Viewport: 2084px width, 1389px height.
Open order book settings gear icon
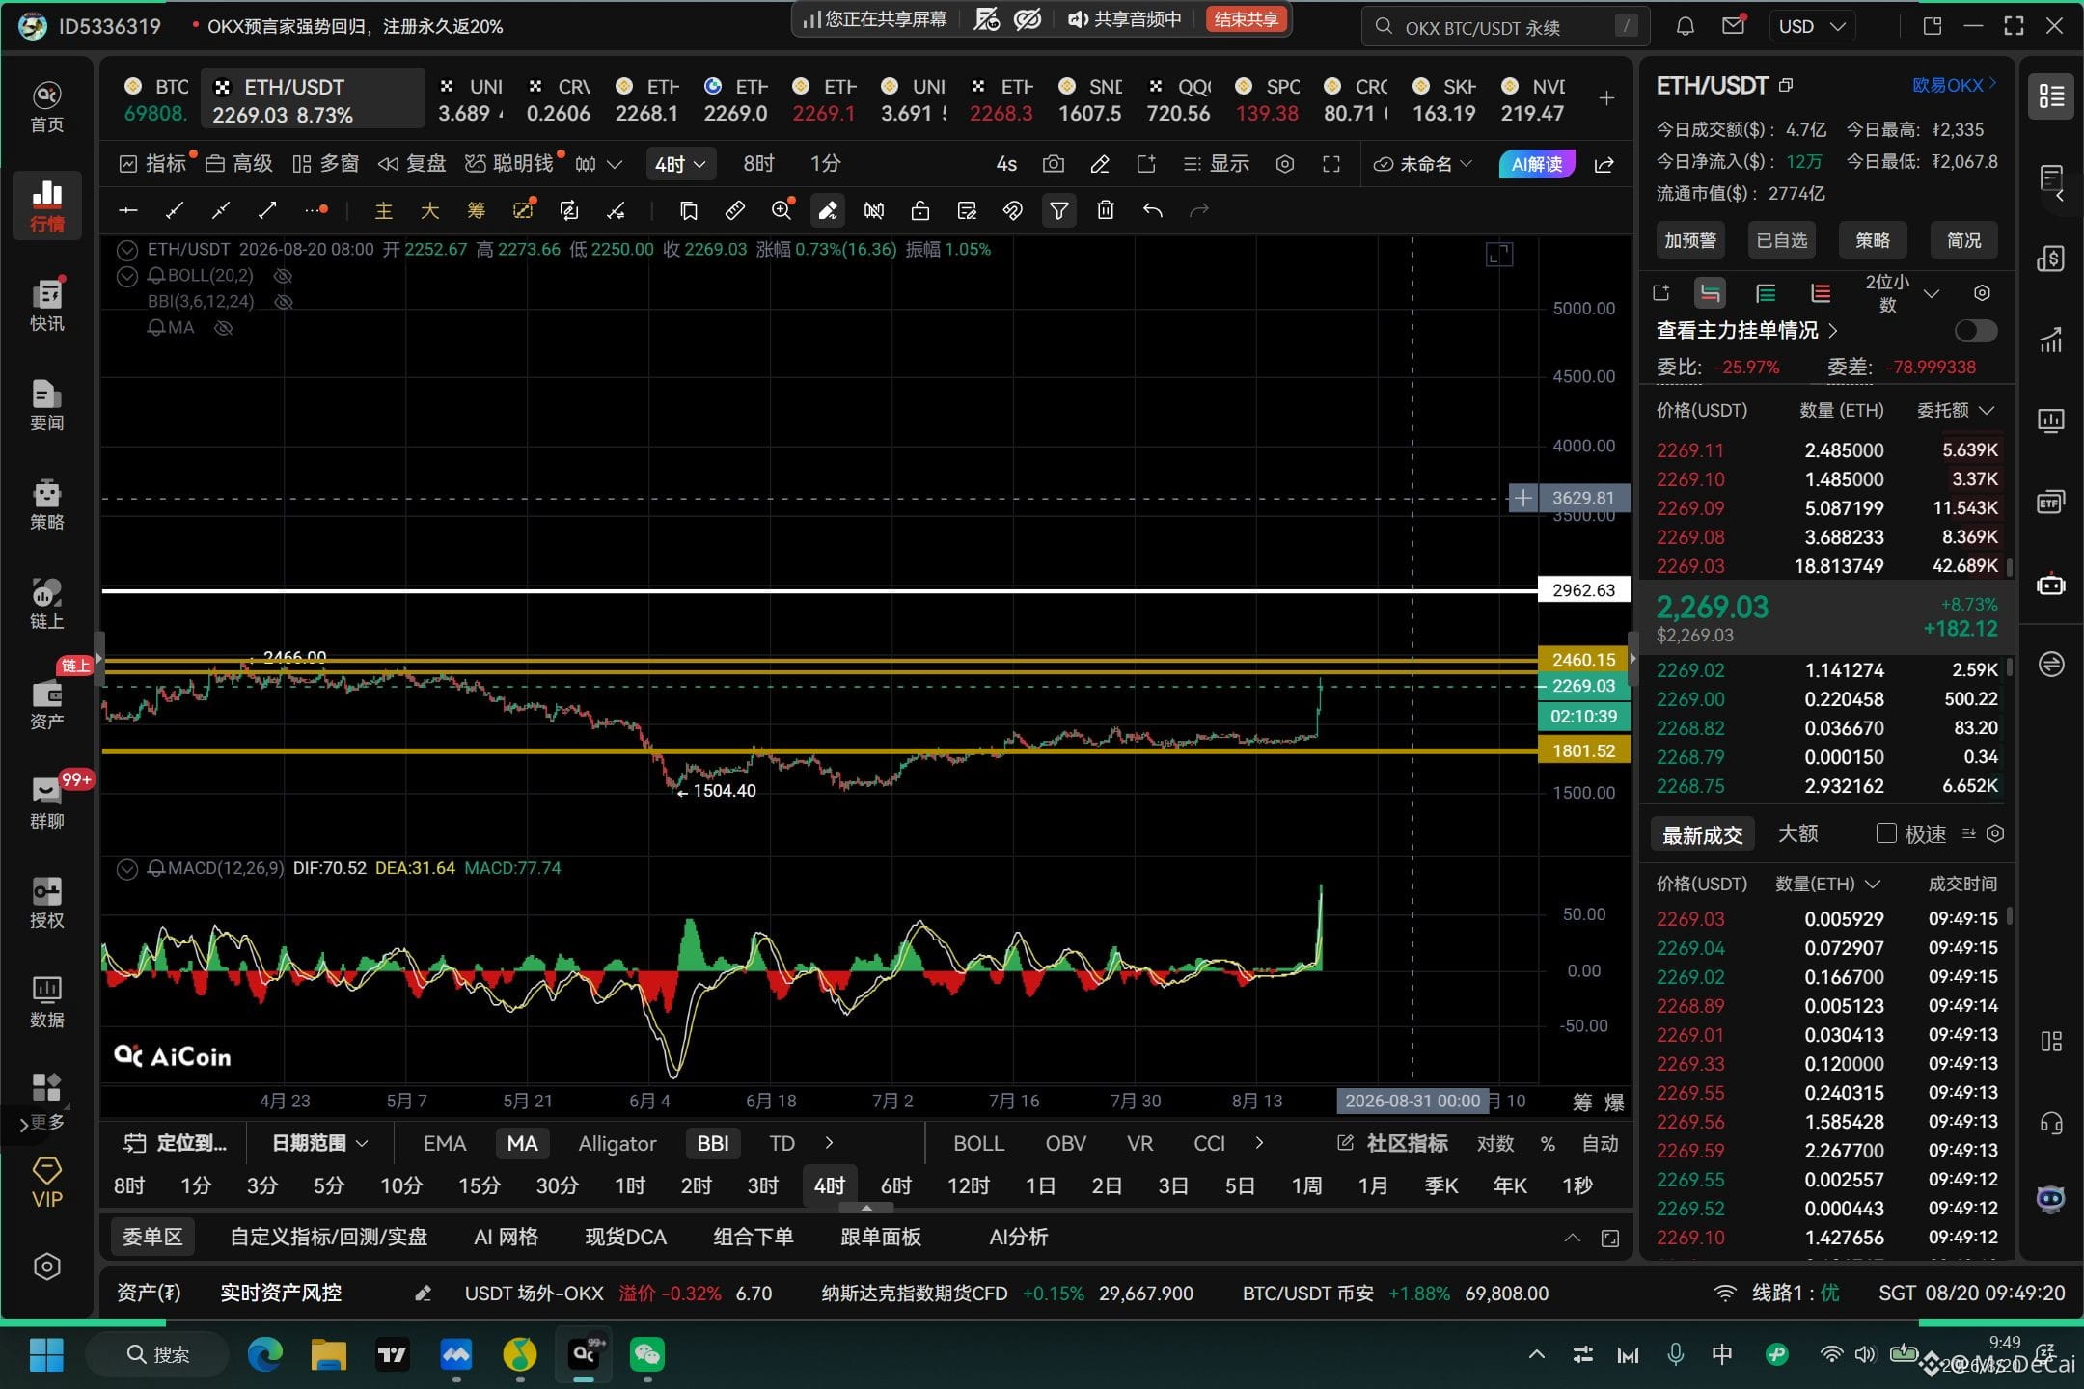[x=1982, y=293]
